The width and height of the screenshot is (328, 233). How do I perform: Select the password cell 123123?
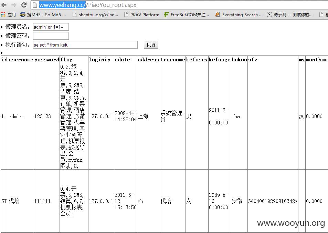click(47, 116)
